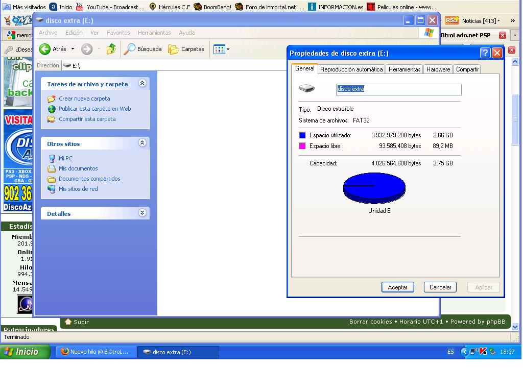Open the Atrás history dropdown arrow
The height and width of the screenshot is (392, 523).
coord(73,49)
